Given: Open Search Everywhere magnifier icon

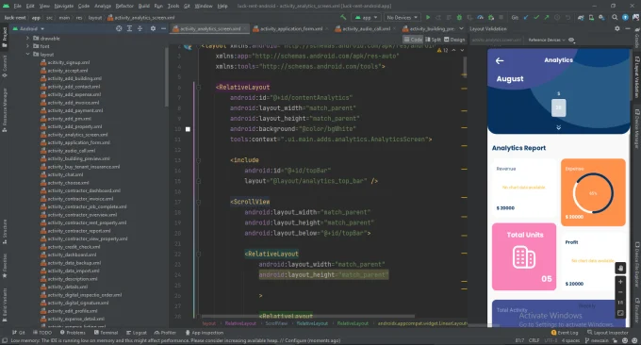Looking at the screenshot, I should click(x=615, y=18).
